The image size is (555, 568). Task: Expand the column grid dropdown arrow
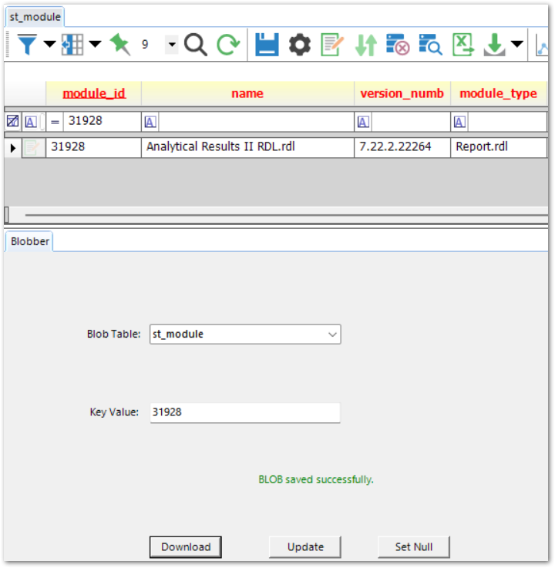click(x=95, y=44)
